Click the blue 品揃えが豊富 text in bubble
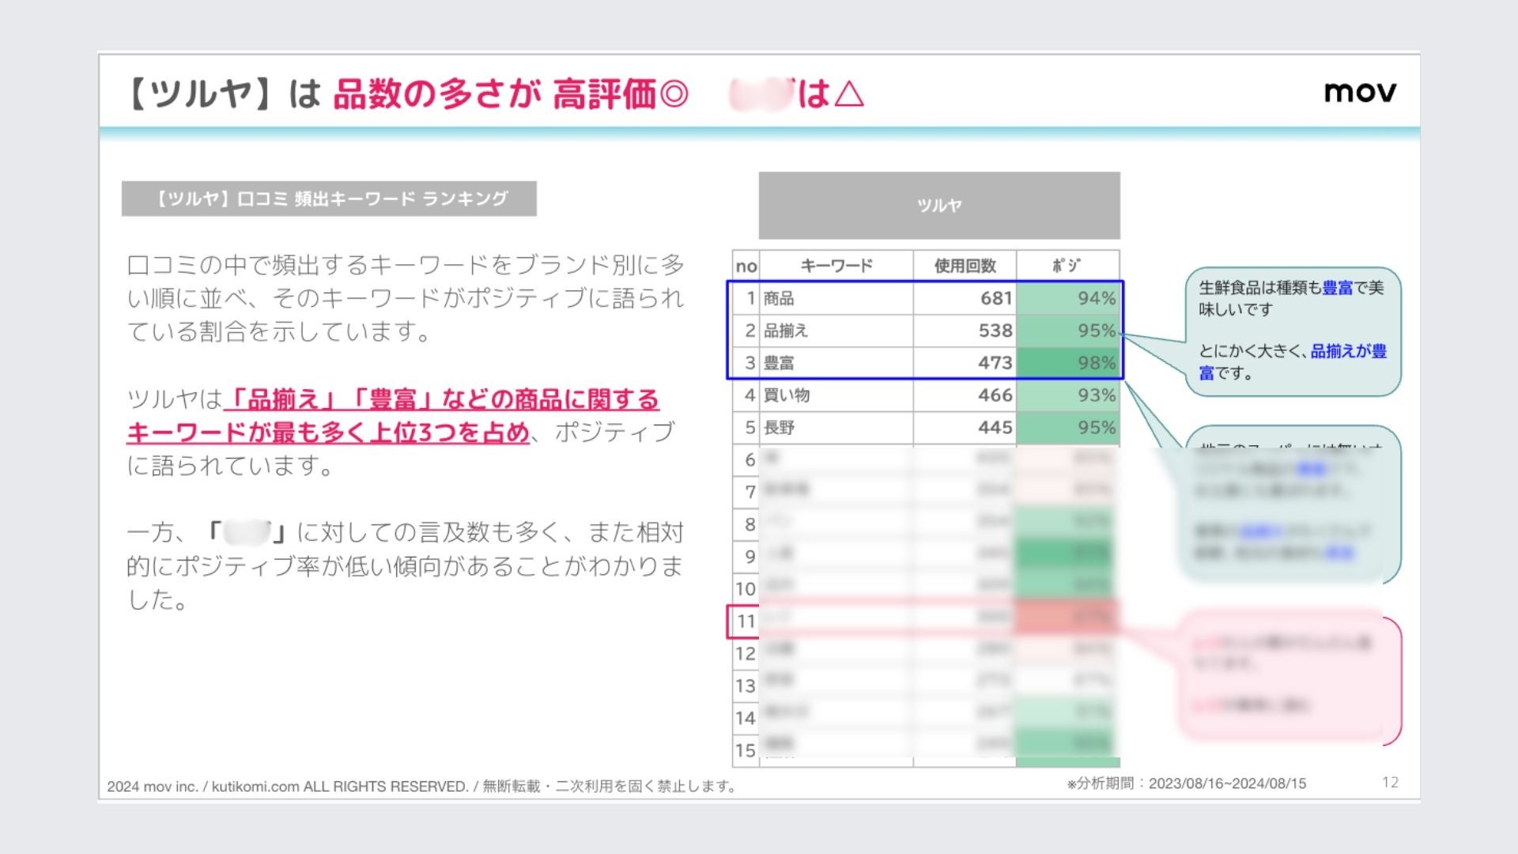 pos(1348,351)
